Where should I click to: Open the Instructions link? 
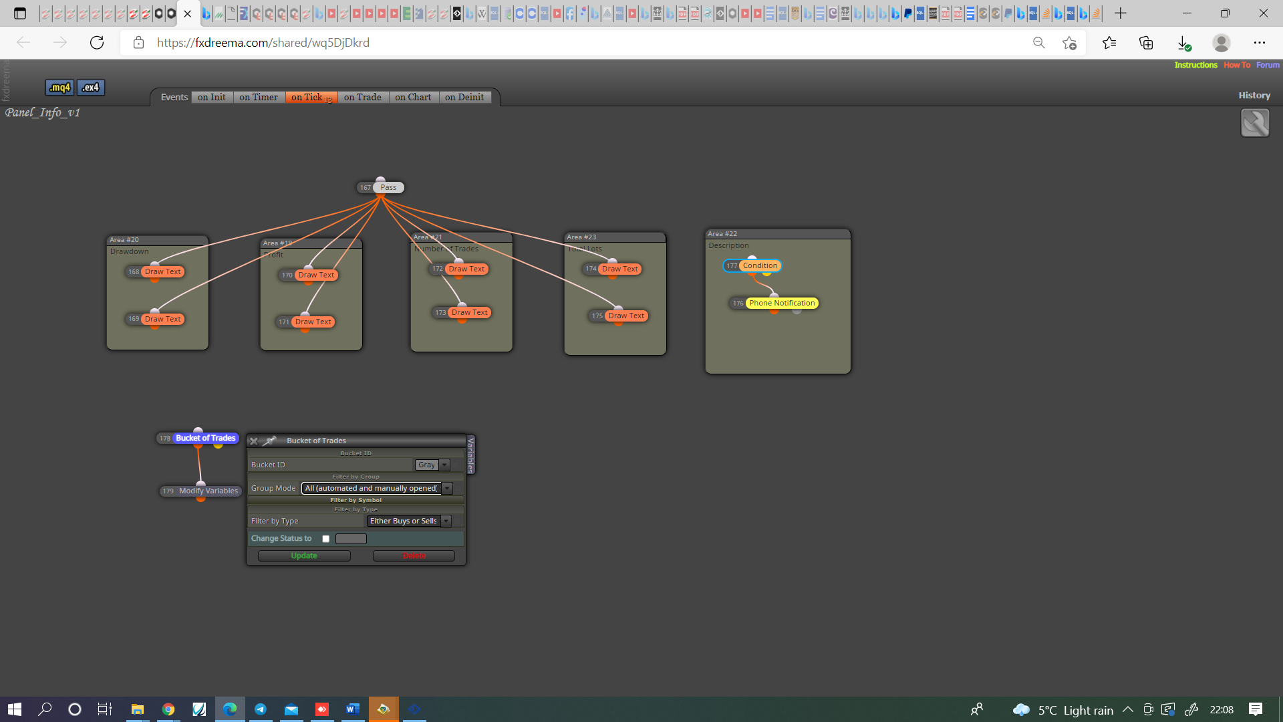1195,65
